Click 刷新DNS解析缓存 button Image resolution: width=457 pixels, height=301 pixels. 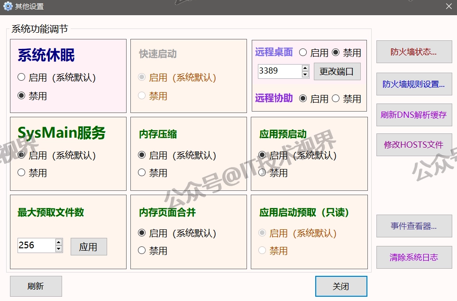point(414,115)
